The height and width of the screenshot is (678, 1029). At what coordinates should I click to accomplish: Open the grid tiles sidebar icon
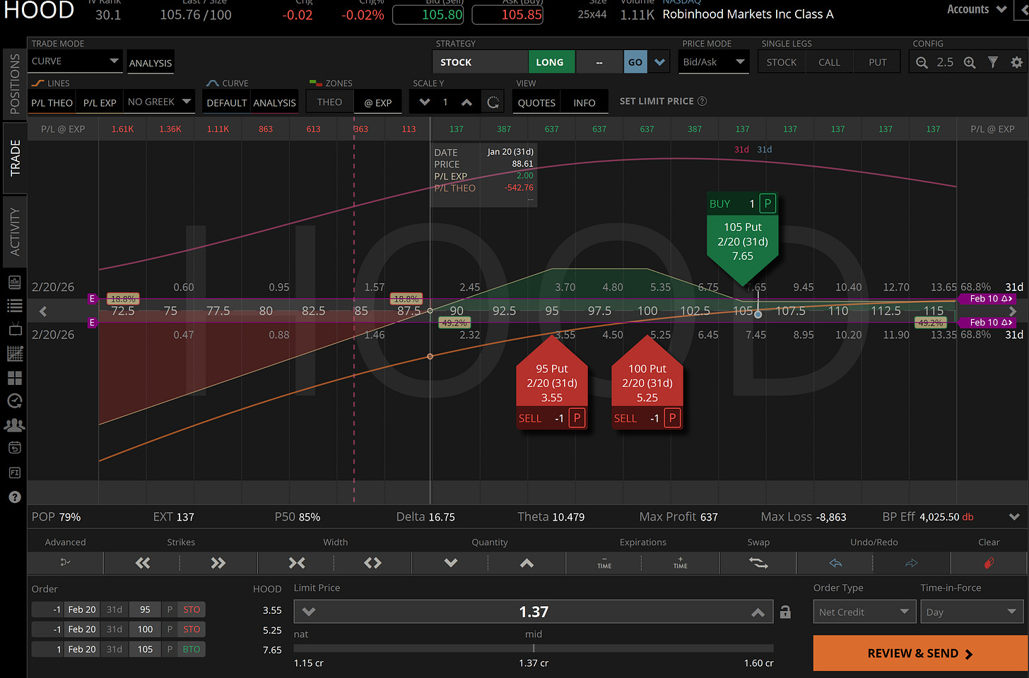[x=14, y=378]
